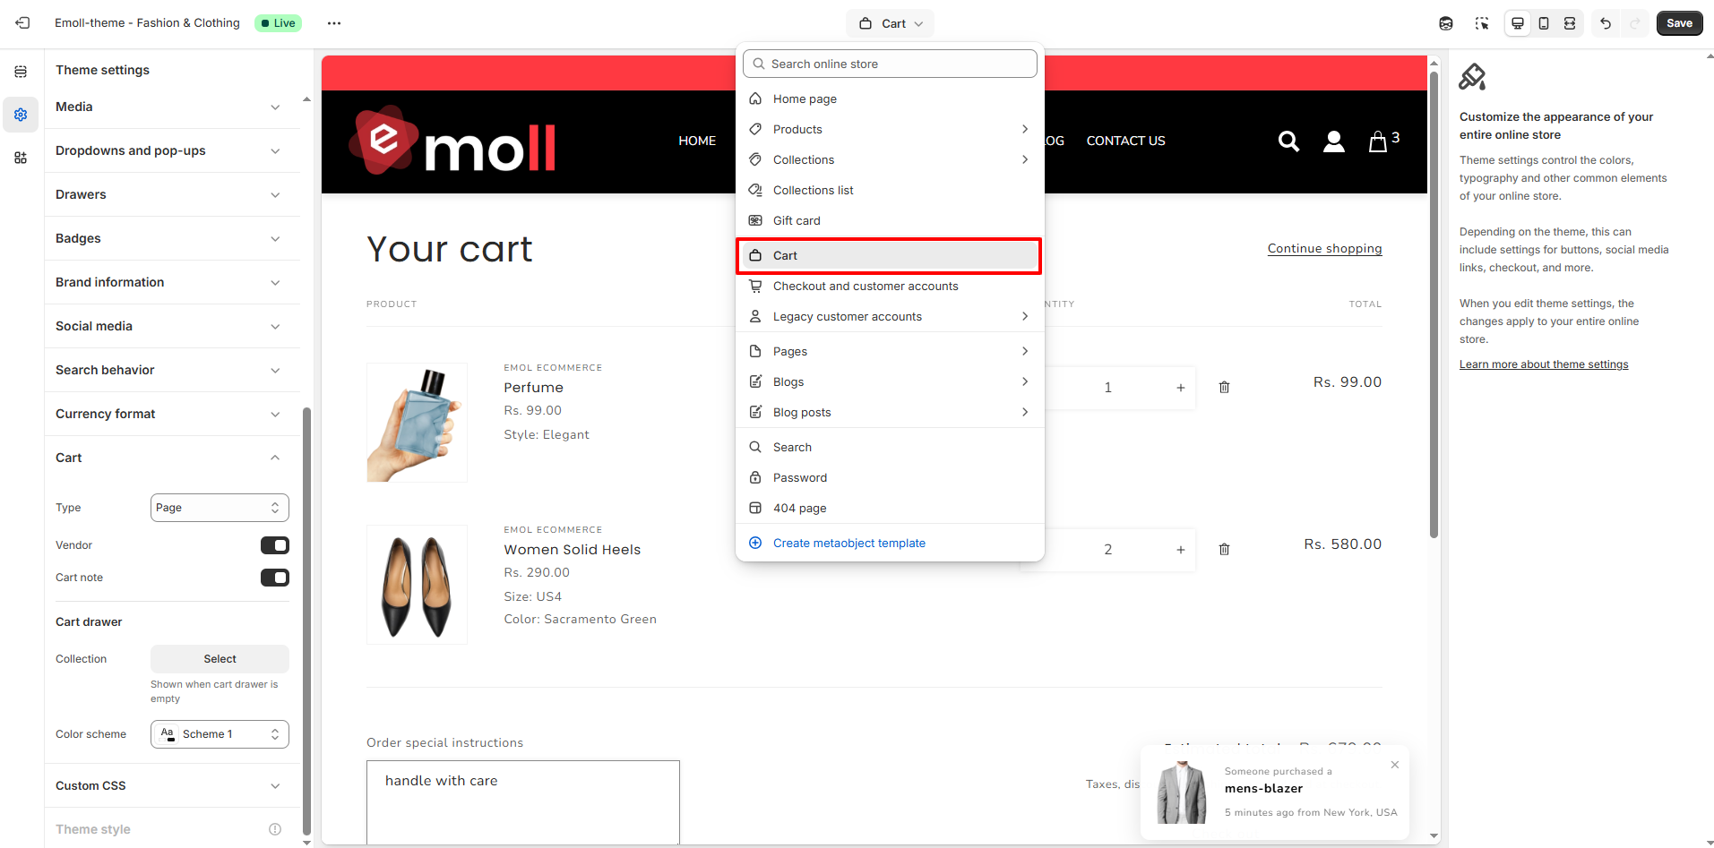Click the Save button

[x=1679, y=23]
